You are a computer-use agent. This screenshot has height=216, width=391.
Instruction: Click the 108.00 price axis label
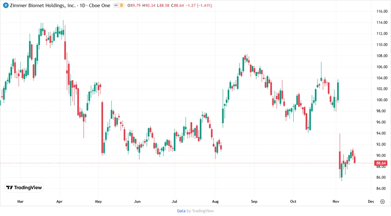[382, 56]
